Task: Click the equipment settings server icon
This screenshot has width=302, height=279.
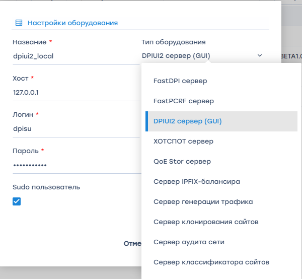Action: coord(19,23)
